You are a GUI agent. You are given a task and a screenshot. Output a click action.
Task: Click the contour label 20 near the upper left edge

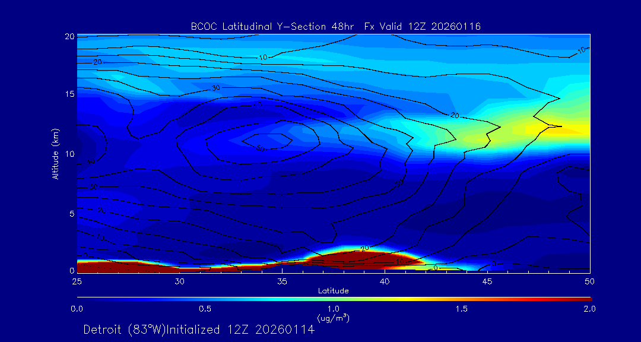97,62
